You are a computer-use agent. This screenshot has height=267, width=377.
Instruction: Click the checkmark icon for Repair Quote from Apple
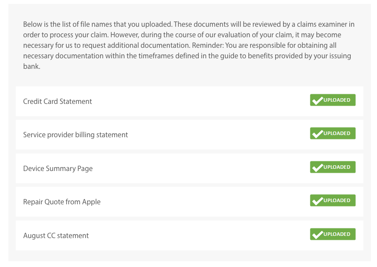[317, 201]
